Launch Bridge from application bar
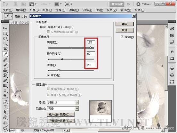The image size is (177, 133). 15,4
